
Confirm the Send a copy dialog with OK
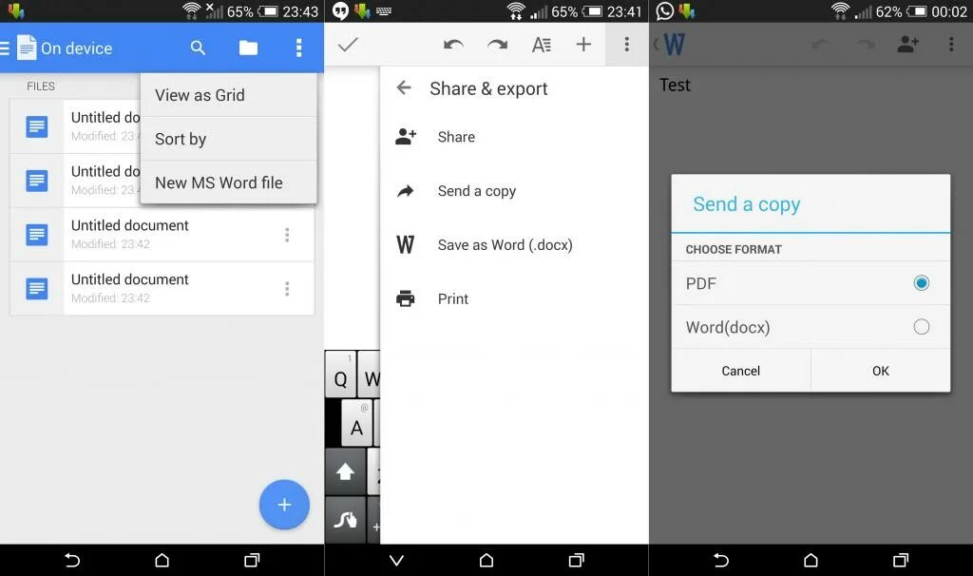(881, 371)
